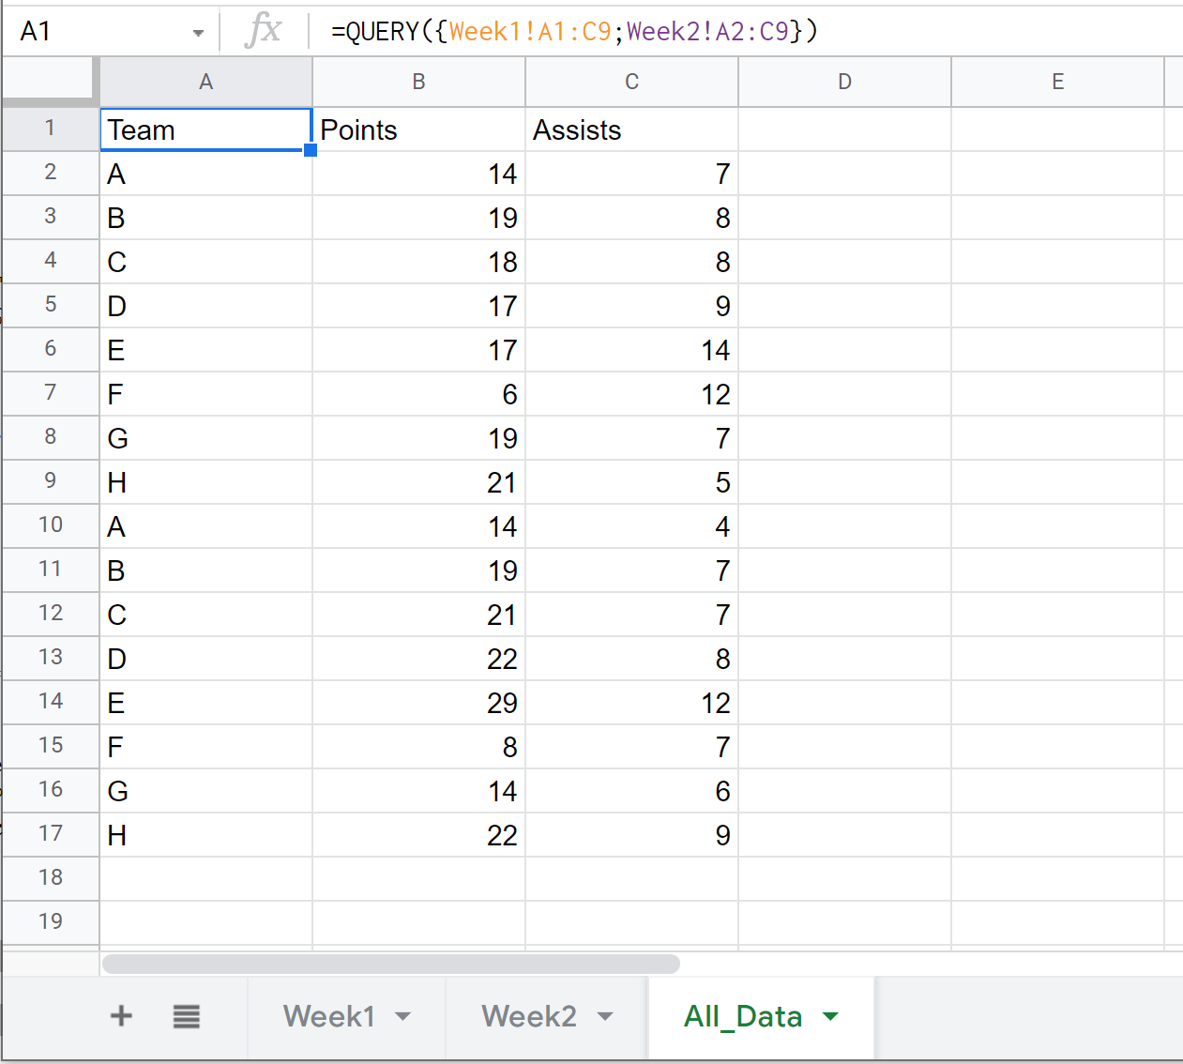Click the add new sheet plus icon
The image size is (1183, 1064).
click(121, 1016)
